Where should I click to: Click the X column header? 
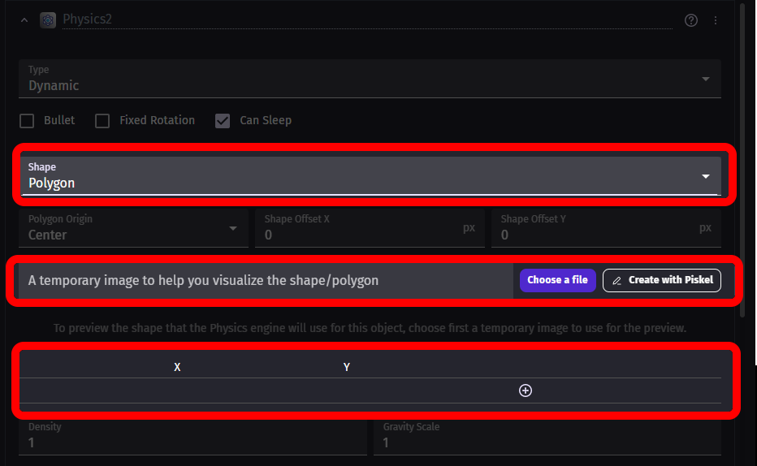177,367
